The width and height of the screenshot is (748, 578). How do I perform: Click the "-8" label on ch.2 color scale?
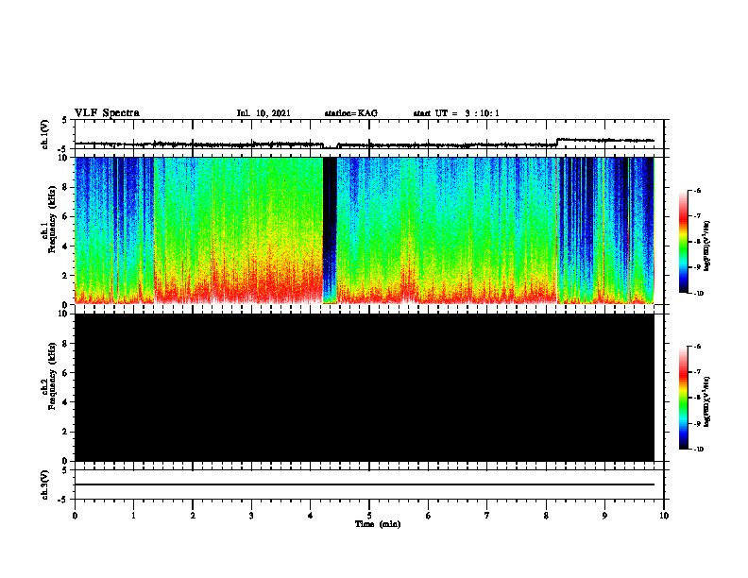point(697,398)
